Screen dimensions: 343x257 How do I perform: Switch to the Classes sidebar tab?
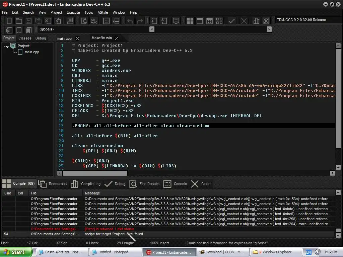pyautogui.click(x=25, y=38)
